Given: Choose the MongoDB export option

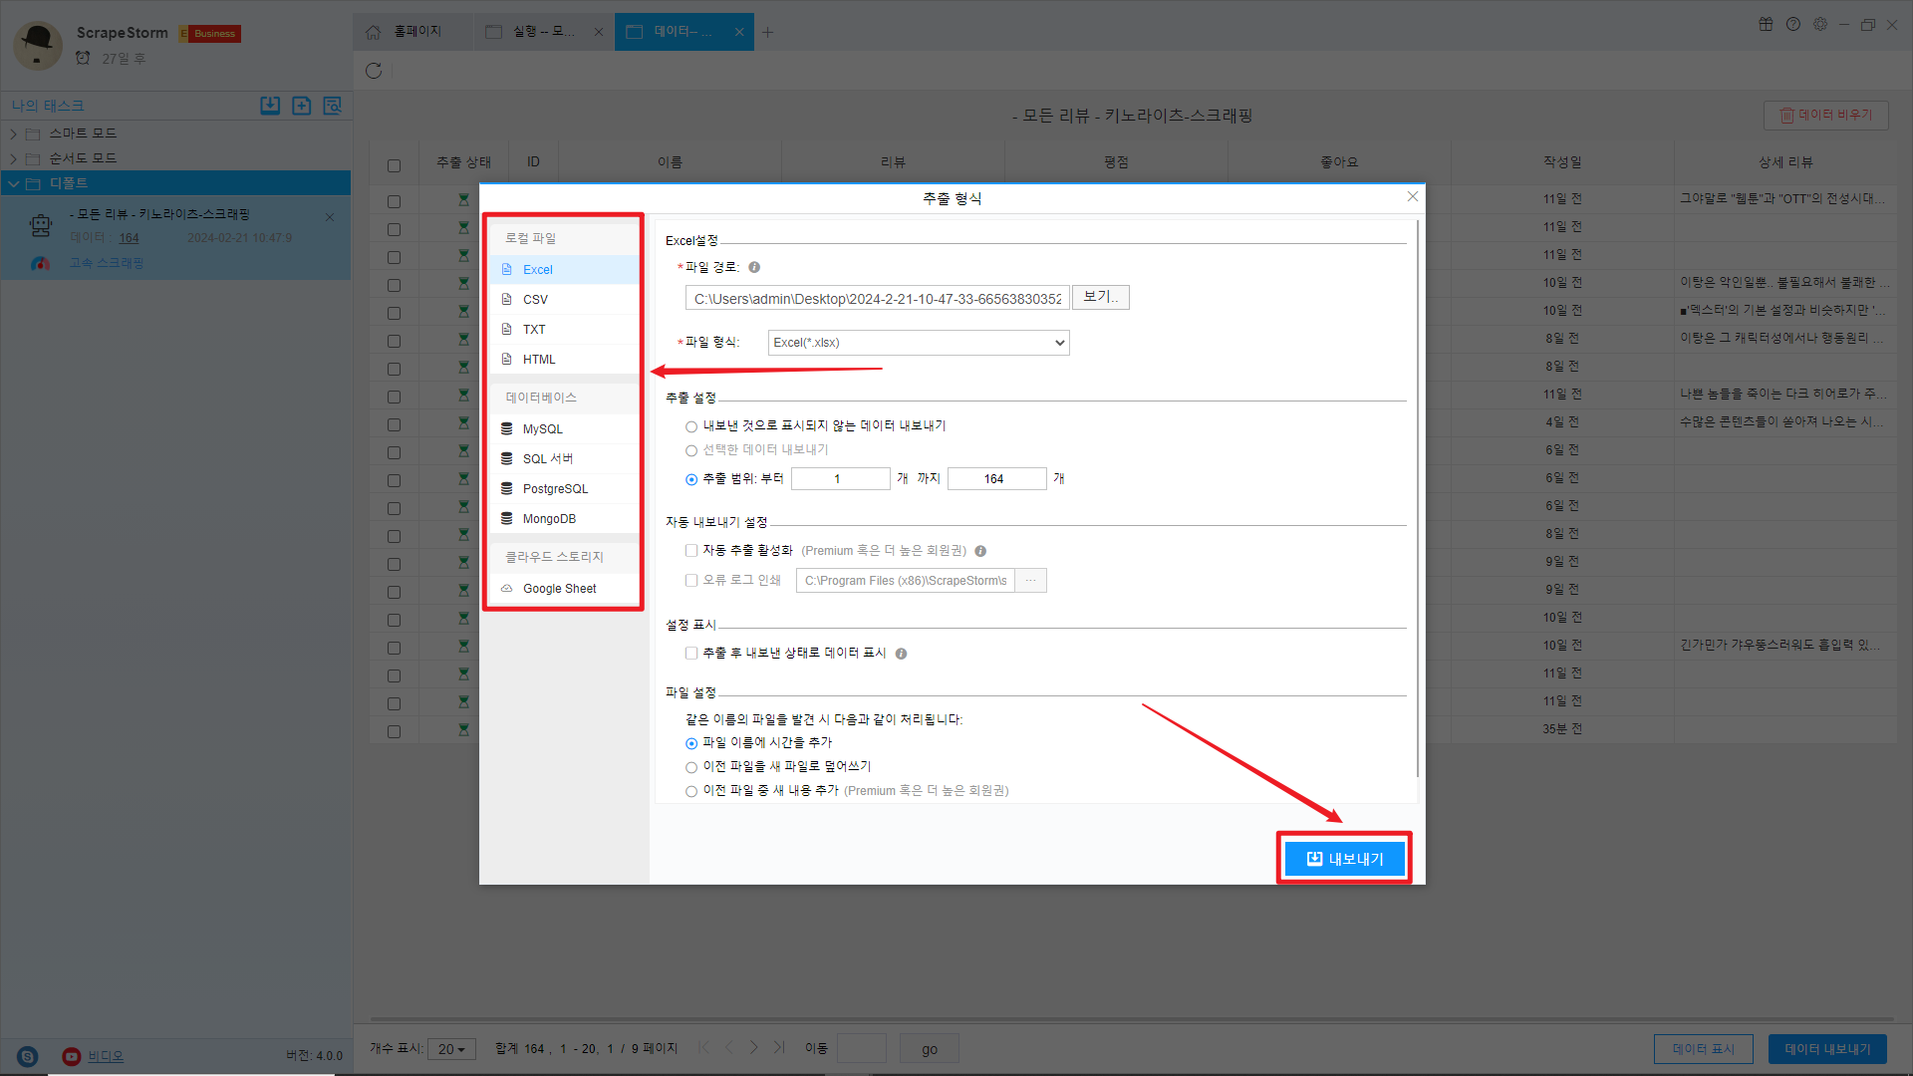Looking at the screenshot, I should tap(548, 519).
